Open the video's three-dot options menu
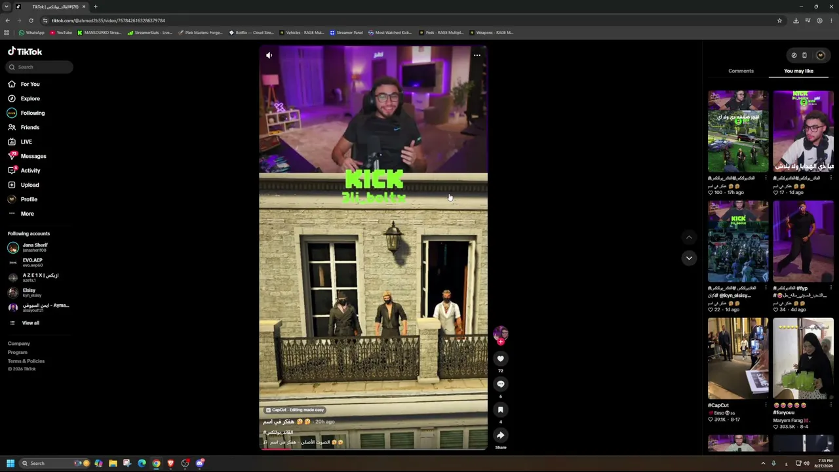Screen dimensions: 839x472 [x=477, y=55]
